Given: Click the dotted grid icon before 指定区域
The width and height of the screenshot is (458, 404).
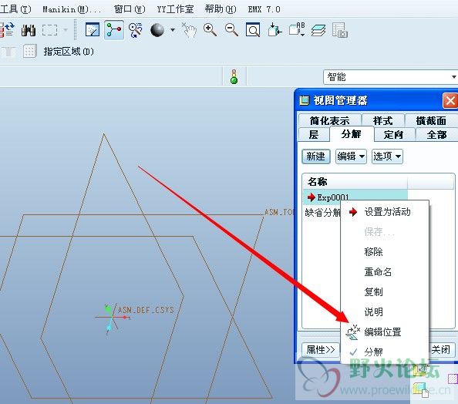Looking at the screenshot, I should (29, 52).
